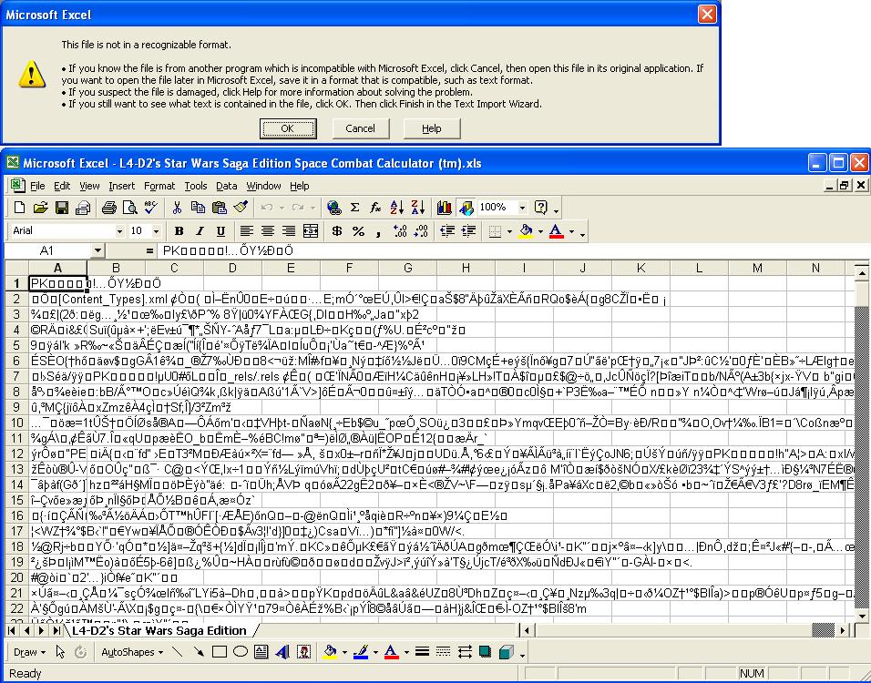Open the File menu

(37, 186)
